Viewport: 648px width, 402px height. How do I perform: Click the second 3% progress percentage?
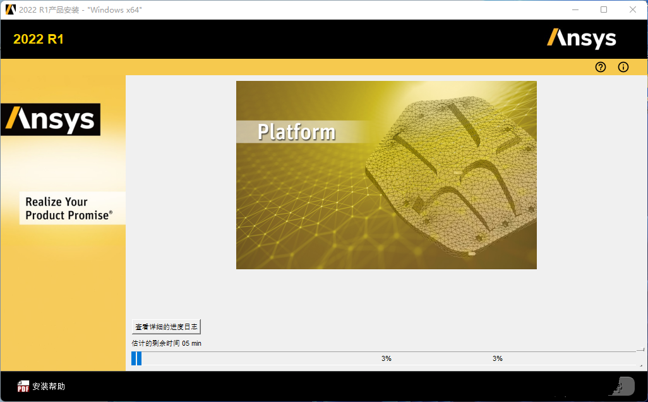pos(498,358)
